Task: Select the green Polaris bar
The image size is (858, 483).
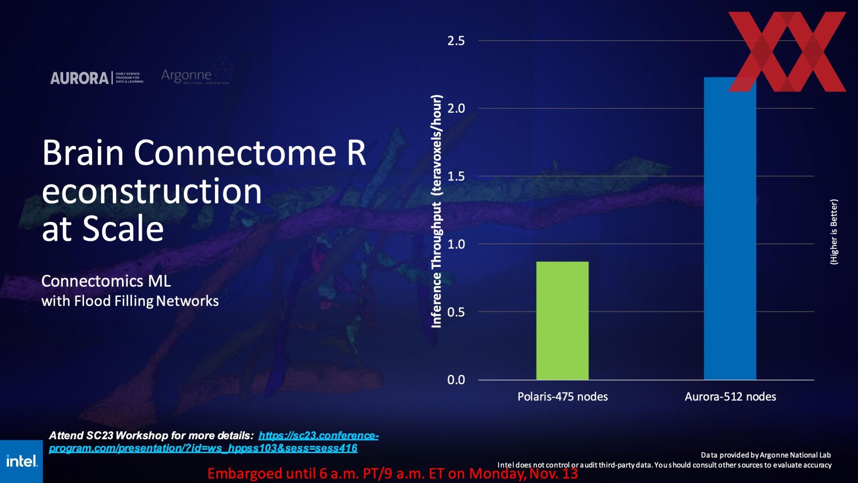Action: (562, 321)
